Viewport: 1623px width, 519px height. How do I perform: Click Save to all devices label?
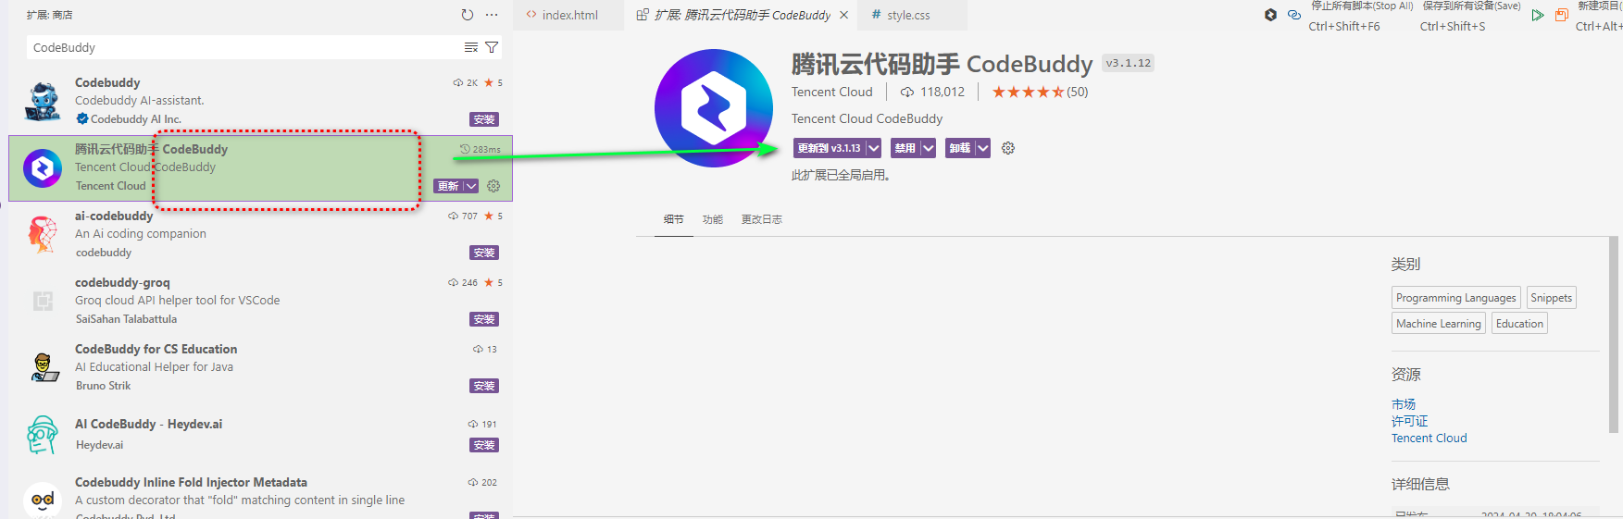1471,6
